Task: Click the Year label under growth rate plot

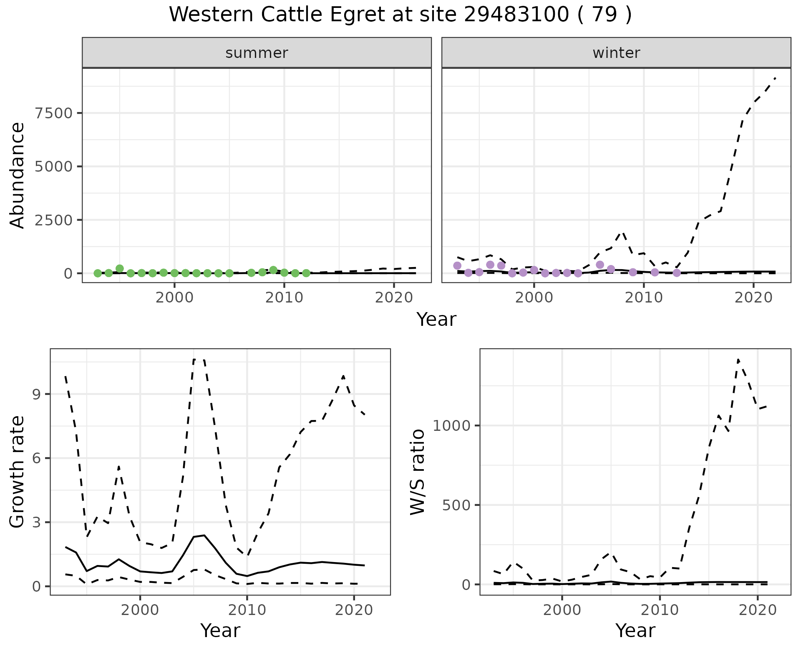Action: [220, 630]
